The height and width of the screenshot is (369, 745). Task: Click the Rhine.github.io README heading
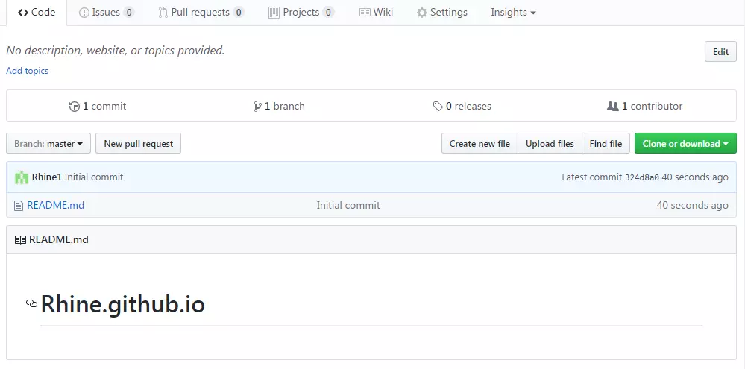[123, 304]
